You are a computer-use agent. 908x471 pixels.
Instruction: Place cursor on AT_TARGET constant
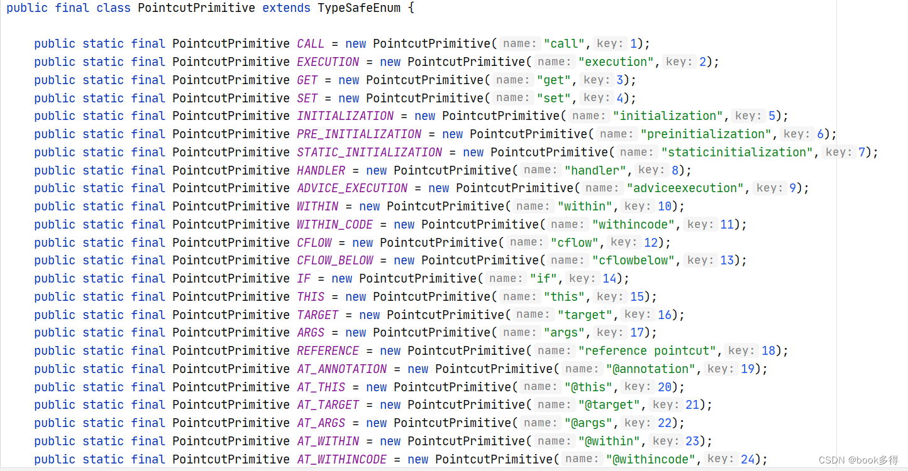click(328, 405)
